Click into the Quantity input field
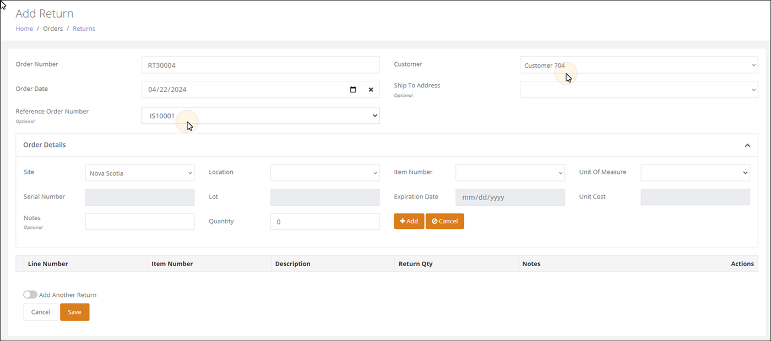 coord(325,222)
